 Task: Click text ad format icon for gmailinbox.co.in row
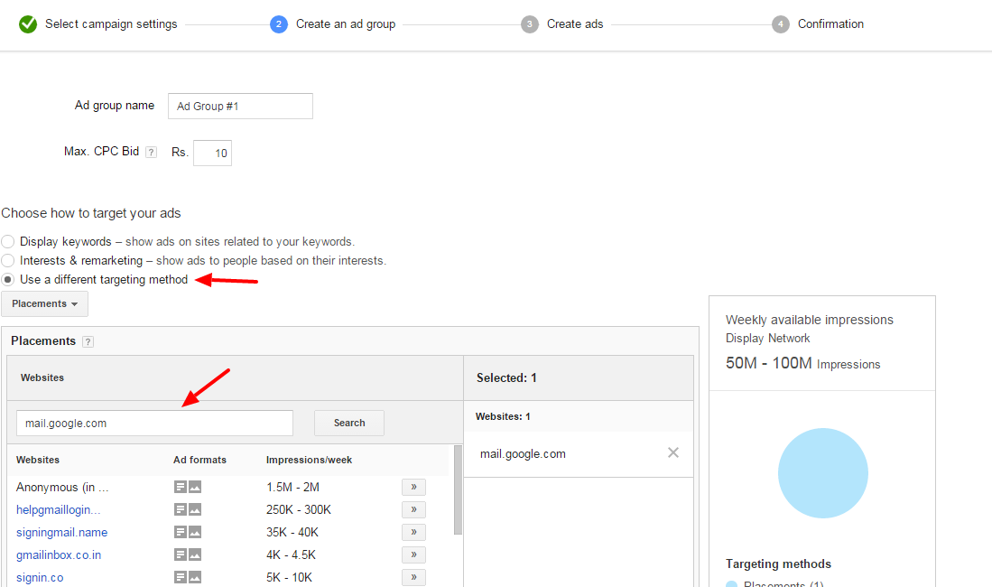click(181, 554)
